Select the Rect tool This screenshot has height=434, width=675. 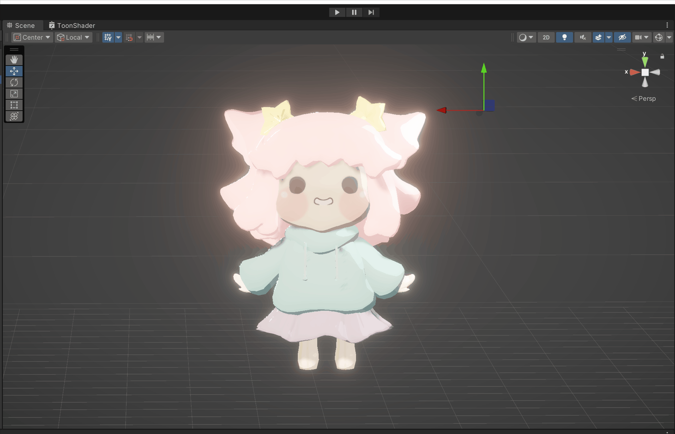pyautogui.click(x=14, y=105)
